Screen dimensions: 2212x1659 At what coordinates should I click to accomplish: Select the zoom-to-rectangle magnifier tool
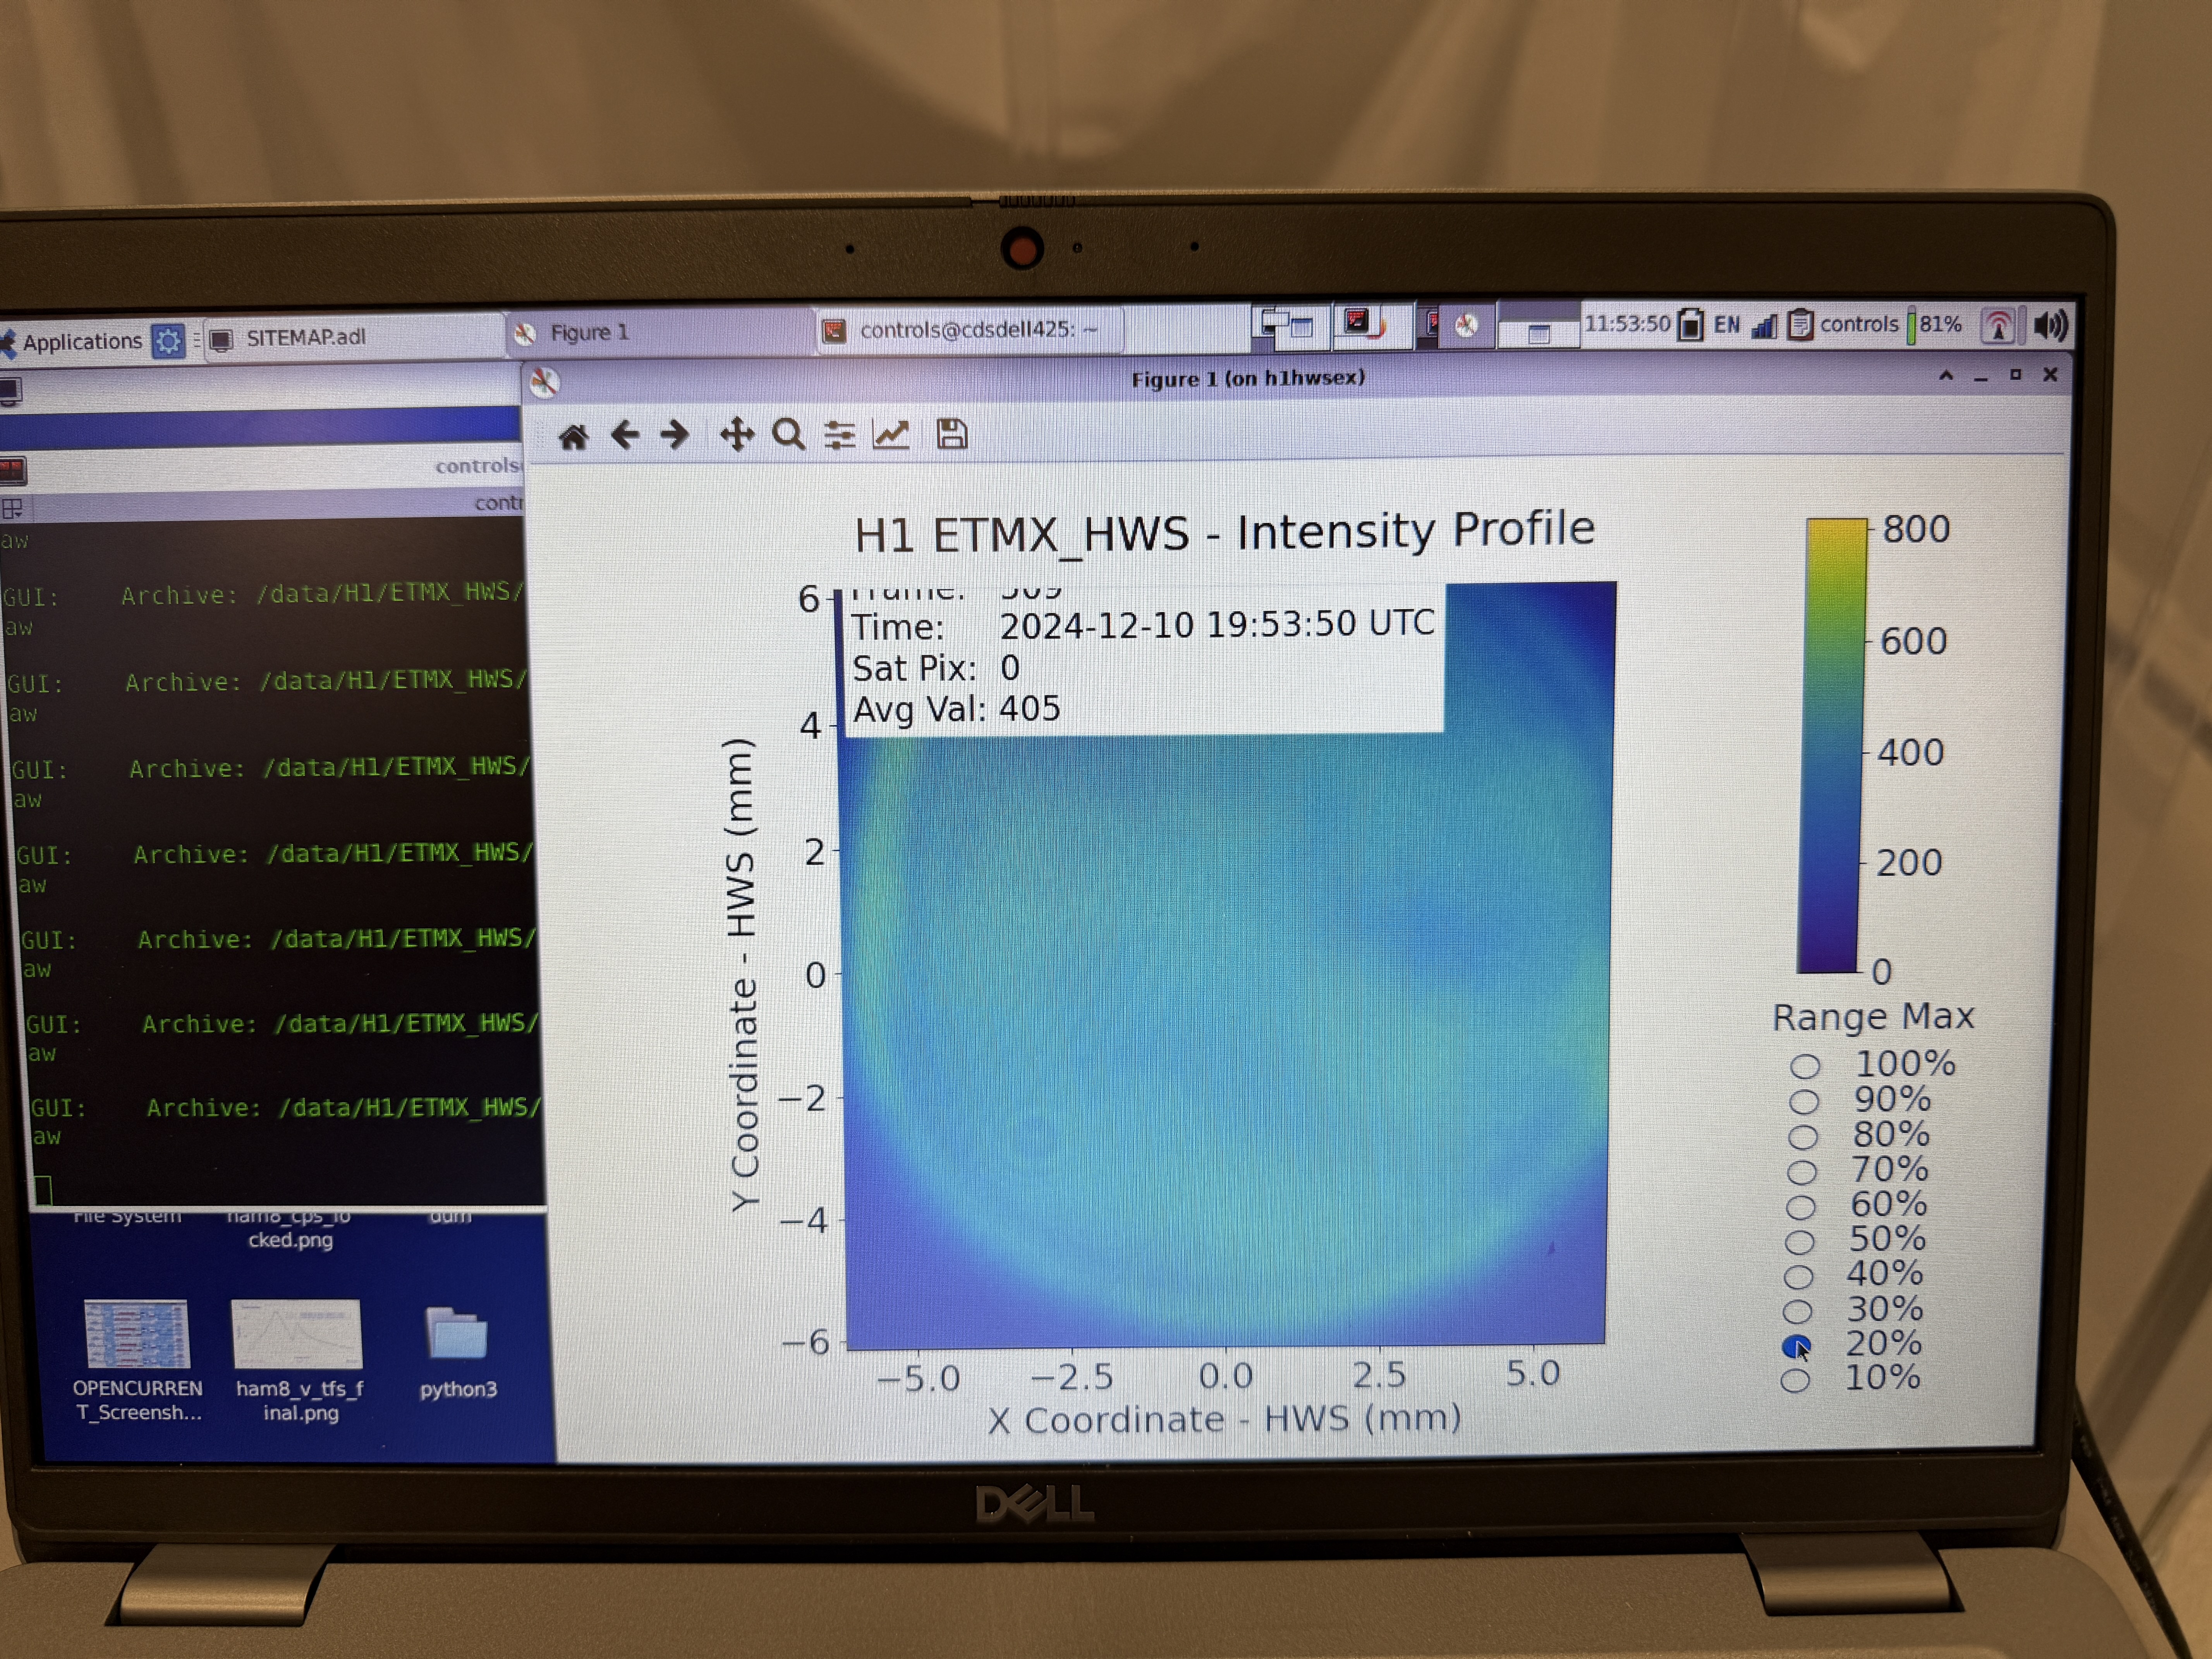[789, 435]
